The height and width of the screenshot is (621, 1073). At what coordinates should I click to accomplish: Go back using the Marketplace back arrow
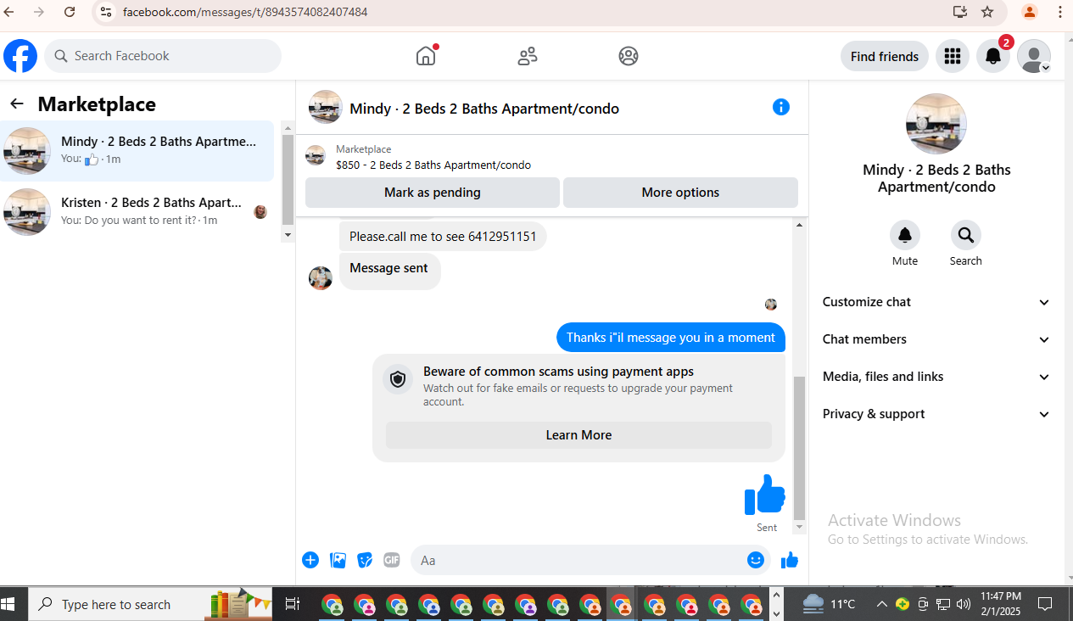click(x=17, y=103)
